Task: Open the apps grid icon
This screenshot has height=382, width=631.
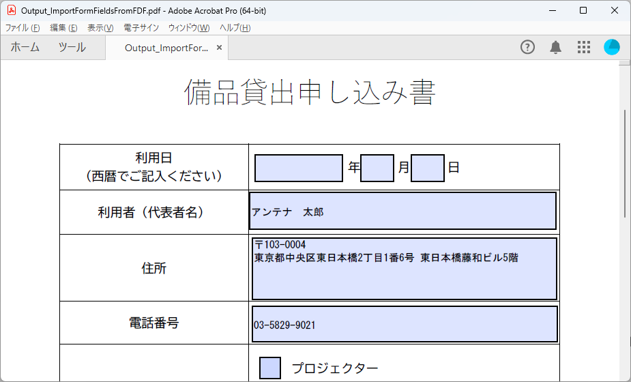Action: click(x=584, y=47)
